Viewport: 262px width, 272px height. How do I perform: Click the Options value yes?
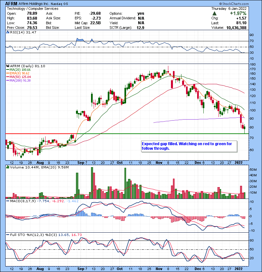coord(141,13)
